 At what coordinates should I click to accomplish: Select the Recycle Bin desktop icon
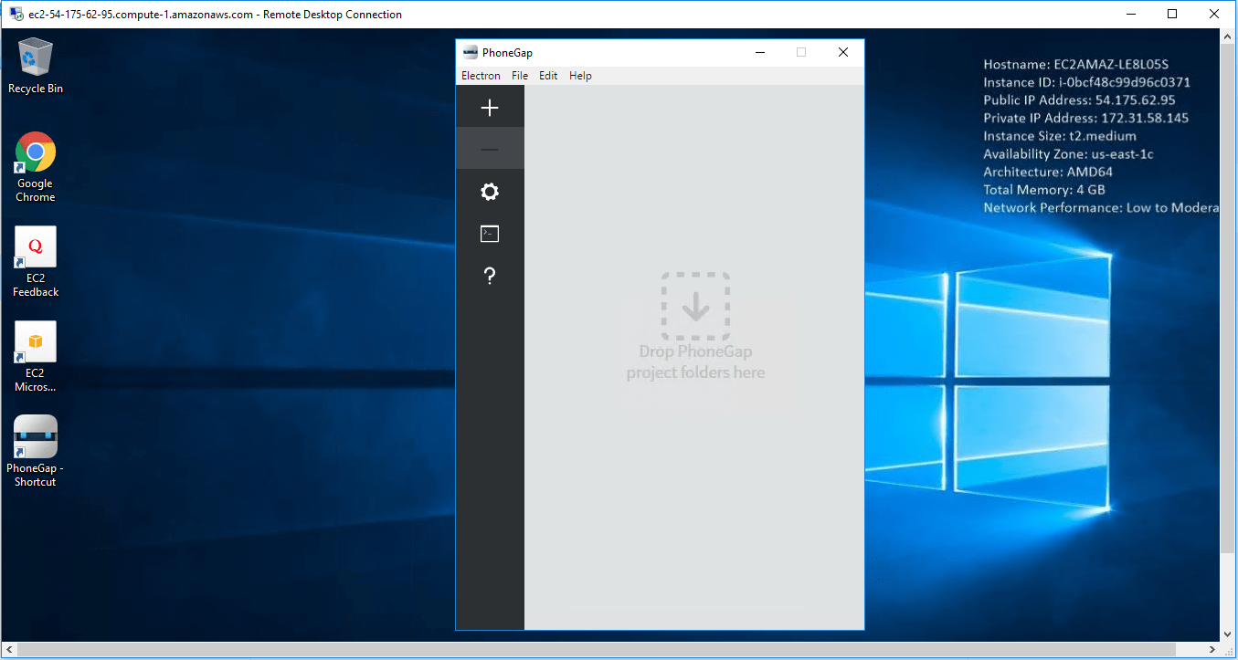(36, 66)
